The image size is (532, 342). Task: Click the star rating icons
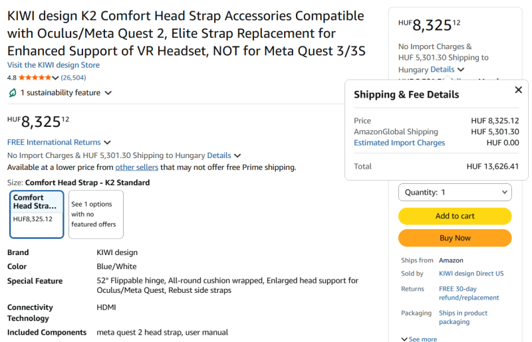coord(36,78)
